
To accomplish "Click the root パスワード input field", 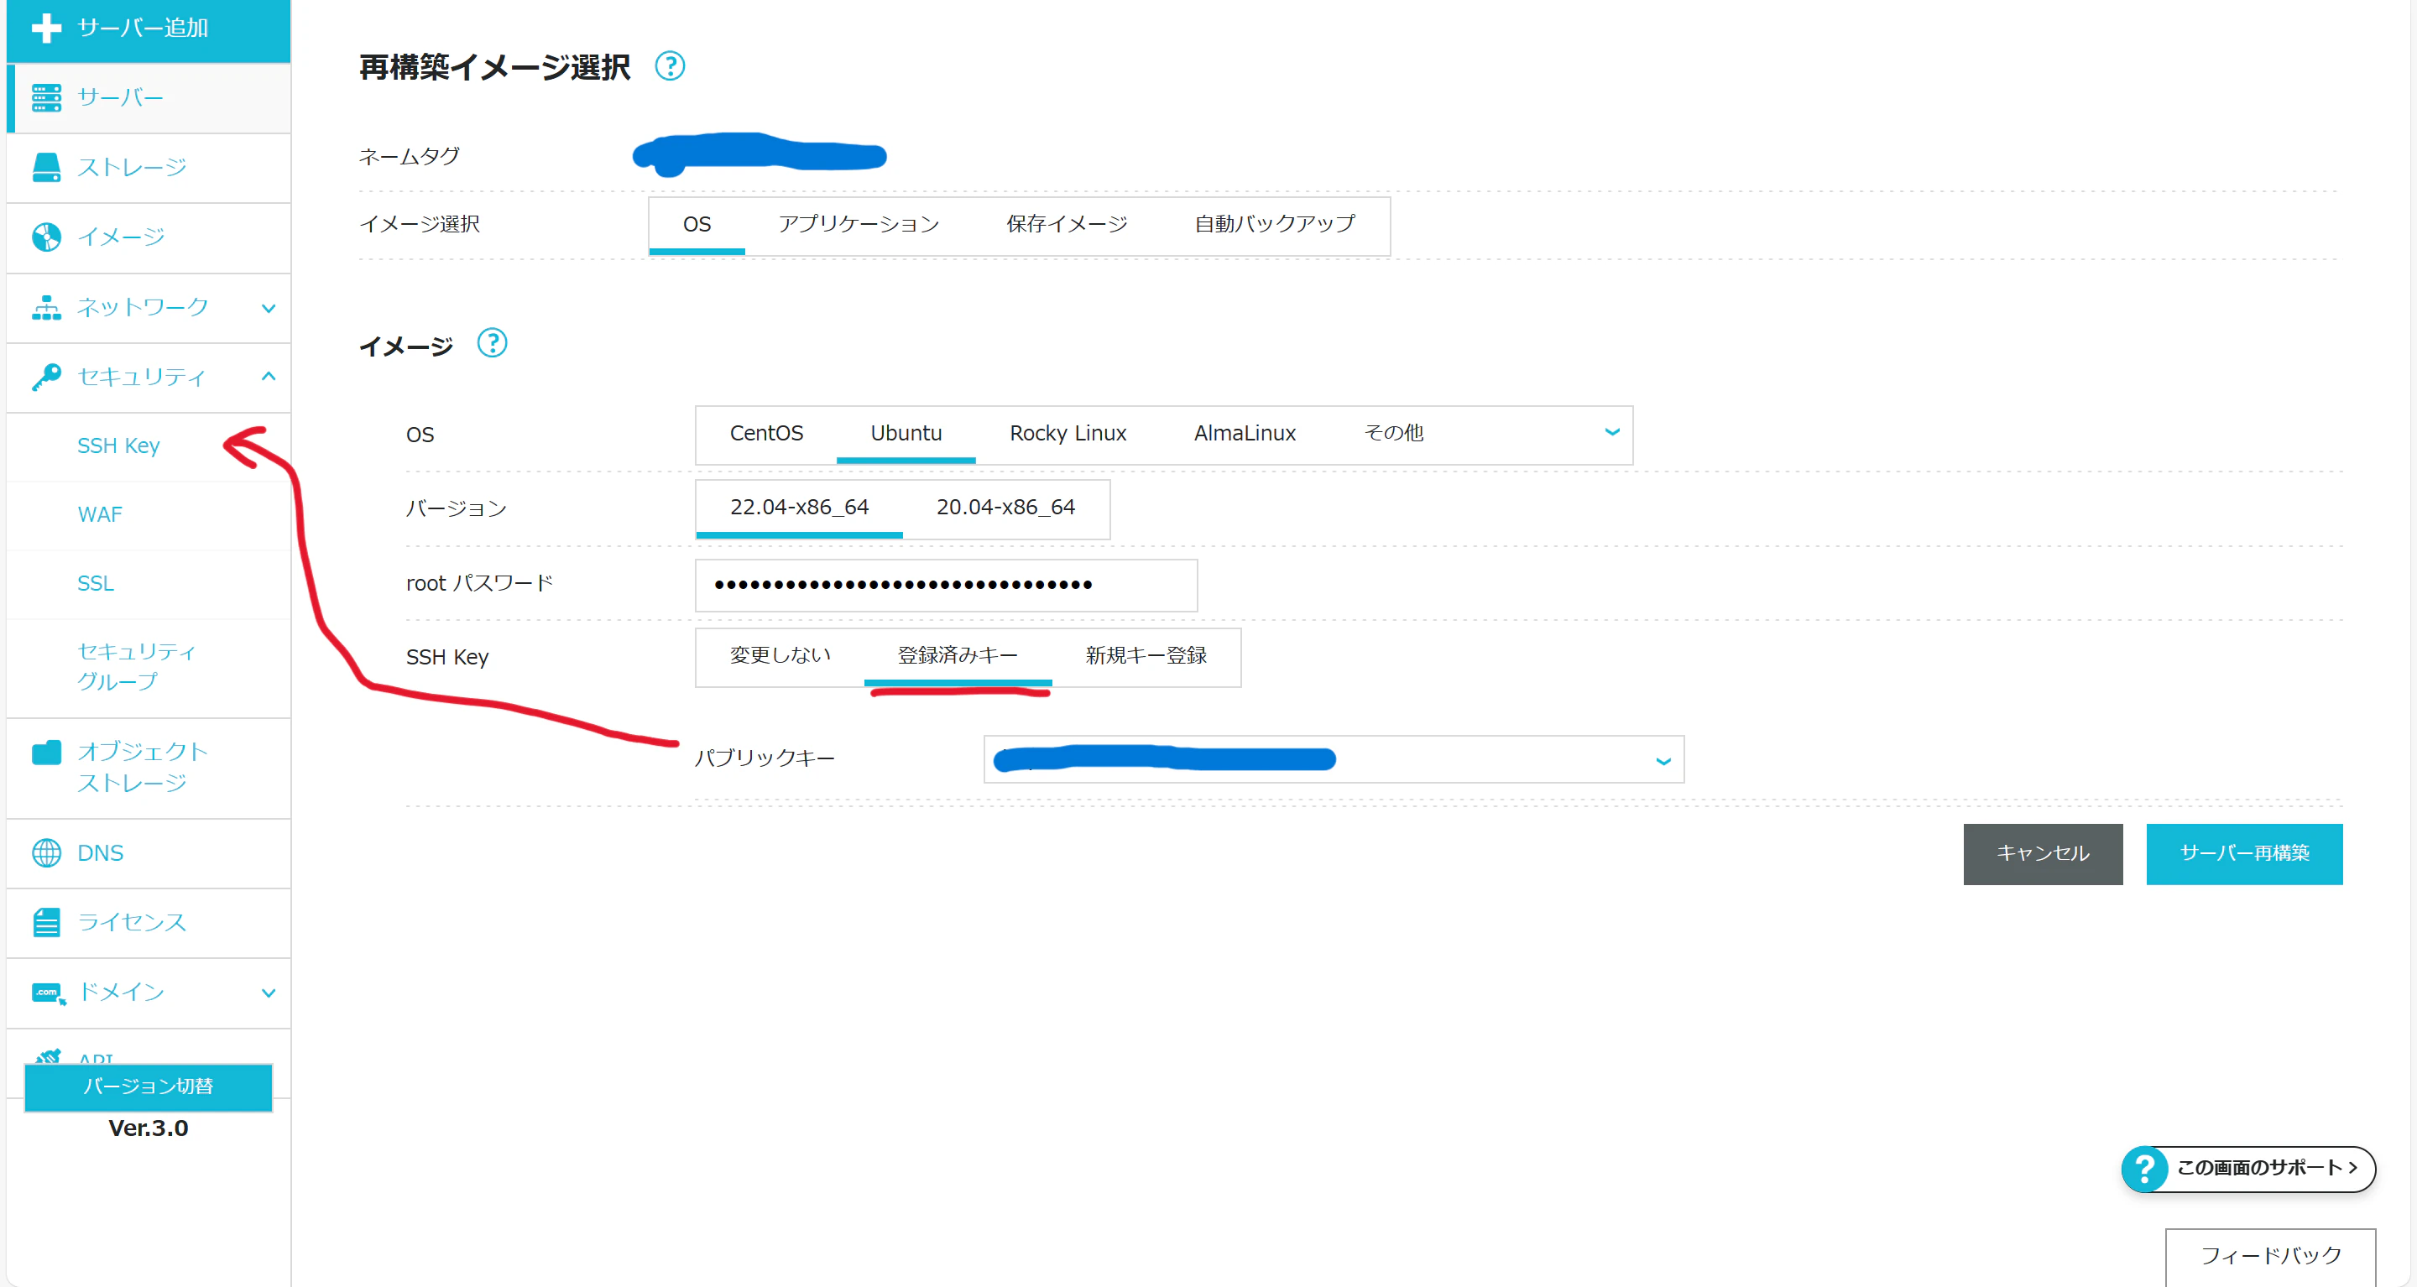I will coord(946,586).
